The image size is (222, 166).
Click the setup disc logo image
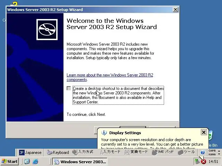[x=47, y=29]
